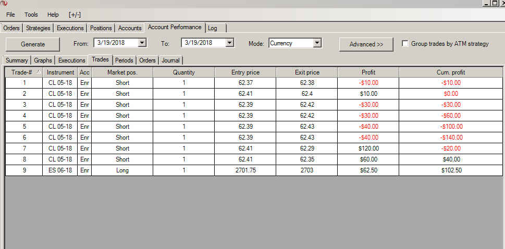Click the NinjaTrader logo icon in title bar
Screen dimensions: 505x249
point(4,3)
